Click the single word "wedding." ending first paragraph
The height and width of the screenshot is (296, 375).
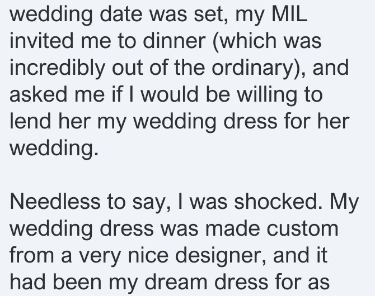click(x=54, y=149)
